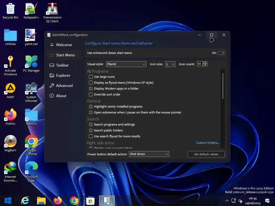Image resolution: width=275 pixels, height=206 pixels.
Task: Minimize the StartAllBack configuration window
Action: click(200, 35)
